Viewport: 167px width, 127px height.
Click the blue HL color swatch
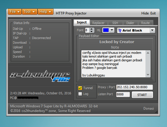click(x=106, y=30)
